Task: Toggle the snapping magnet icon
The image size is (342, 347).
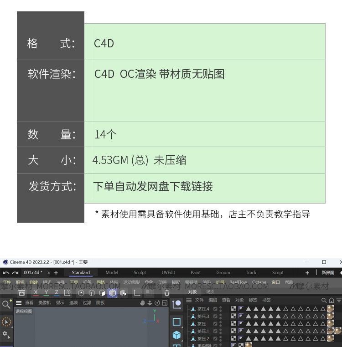Action: pyautogui.click(x=167, y=293)
